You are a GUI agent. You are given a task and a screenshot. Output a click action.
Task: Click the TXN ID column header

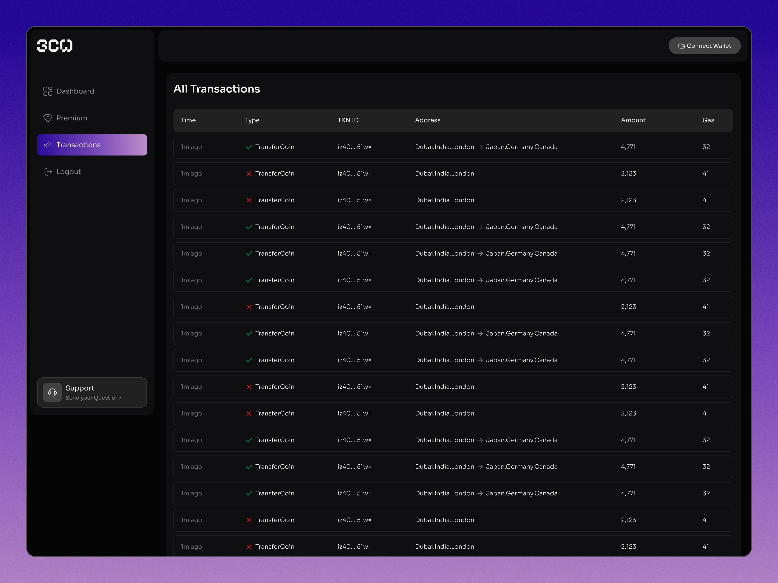coord(348,120)
